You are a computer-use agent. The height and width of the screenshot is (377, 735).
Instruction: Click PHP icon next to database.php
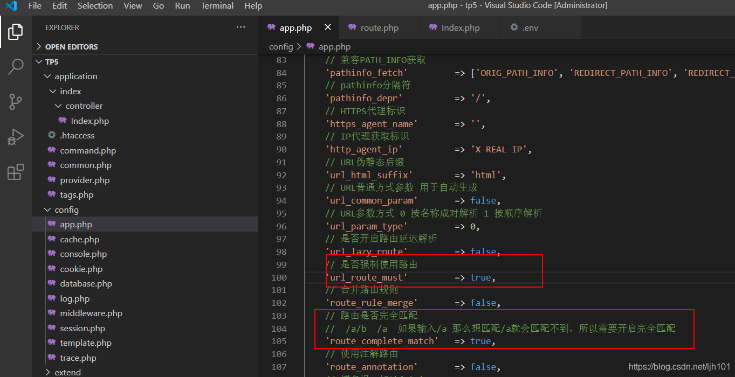[52, 283]
